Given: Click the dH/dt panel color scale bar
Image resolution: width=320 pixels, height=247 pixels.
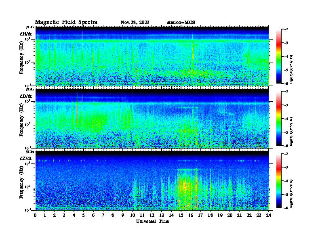Looking at the screenshot, I should click(279, 57).
